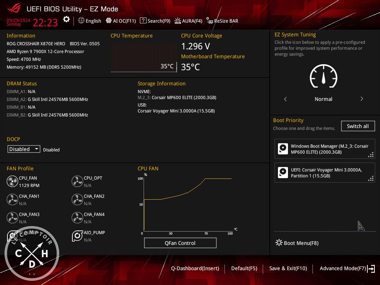This screenshot has width=380, height=285.
Task: Open the English language selector
Action: [x=89, y=21]
